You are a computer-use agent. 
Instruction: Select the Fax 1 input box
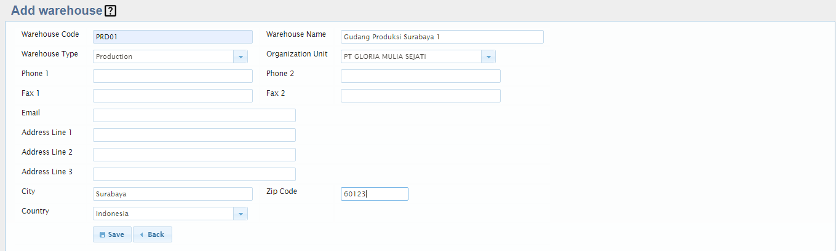pos(173,96)
